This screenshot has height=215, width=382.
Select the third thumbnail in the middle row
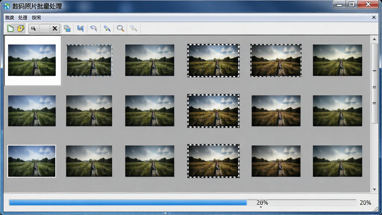pyautogui.click(x=150, y=111)
